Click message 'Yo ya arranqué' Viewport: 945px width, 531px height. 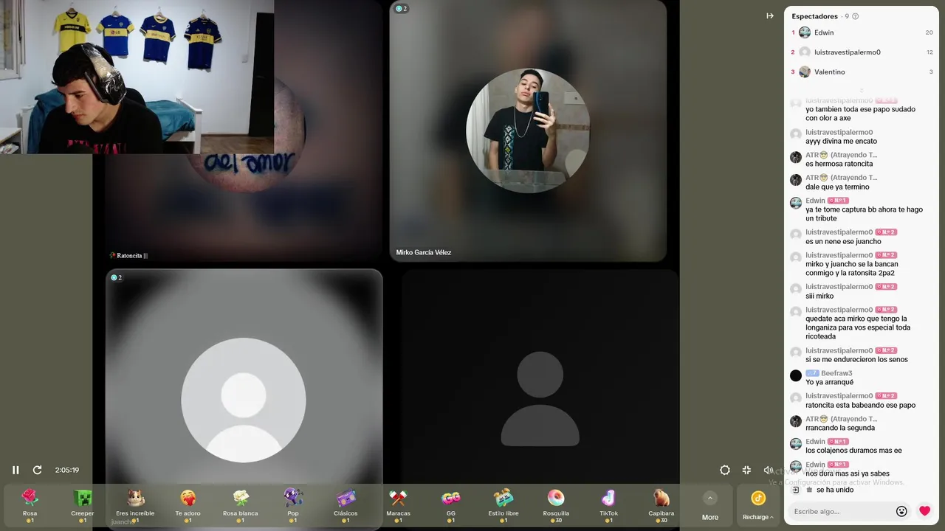coord(829,382)
